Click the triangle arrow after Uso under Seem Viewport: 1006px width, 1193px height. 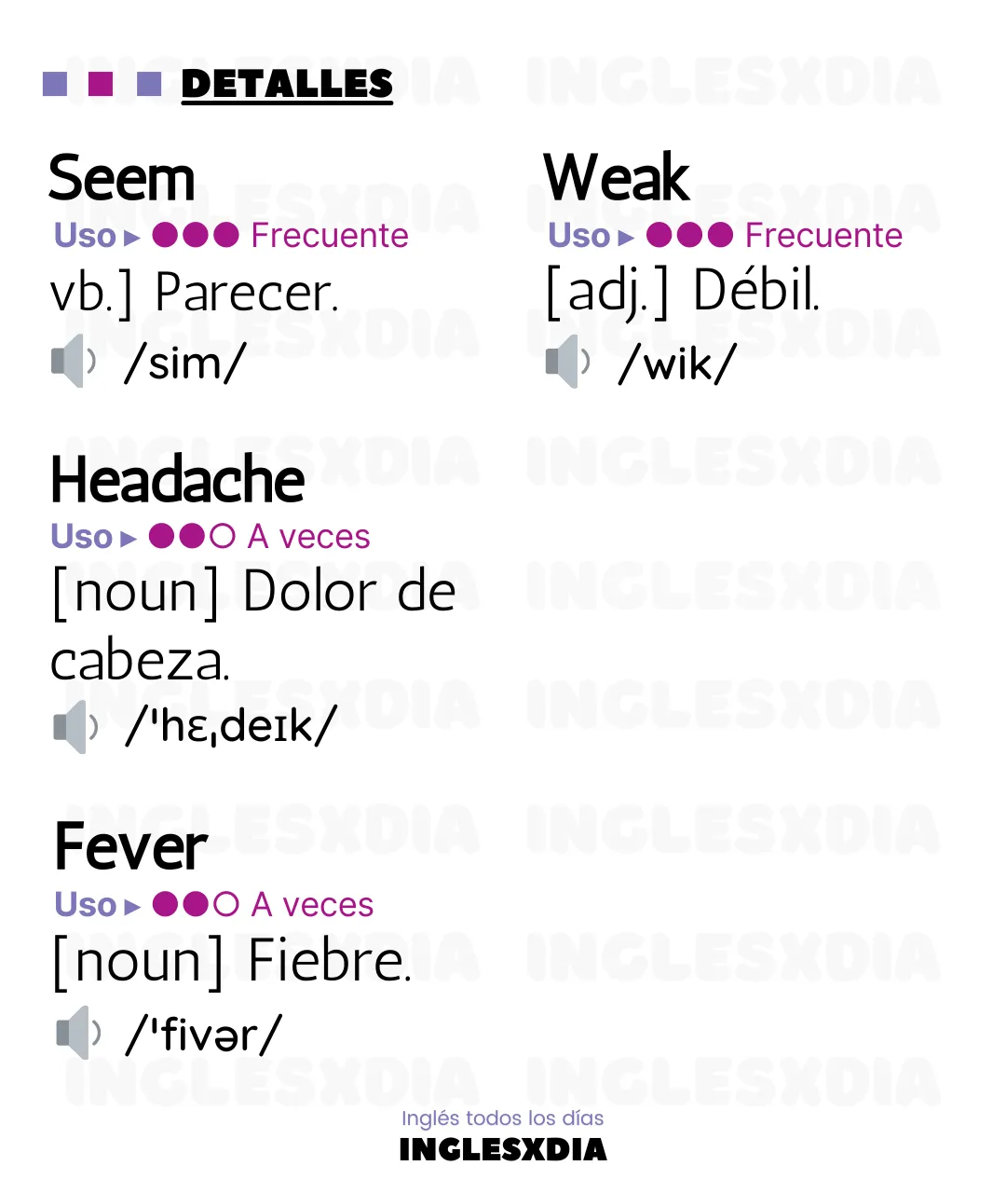click(x=132, y=237)
